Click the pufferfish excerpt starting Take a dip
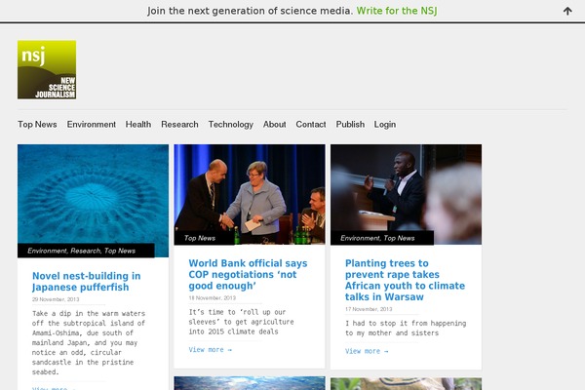Image resolution: width=585 pixels, height=390 pixels. (89, 342)
